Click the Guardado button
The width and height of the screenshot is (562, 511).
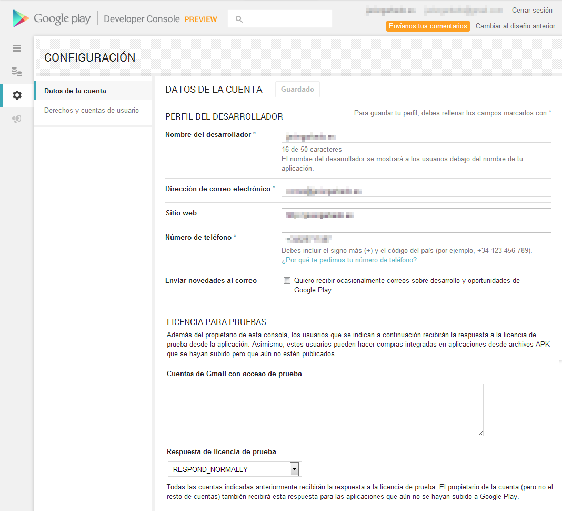pos(297,90)
